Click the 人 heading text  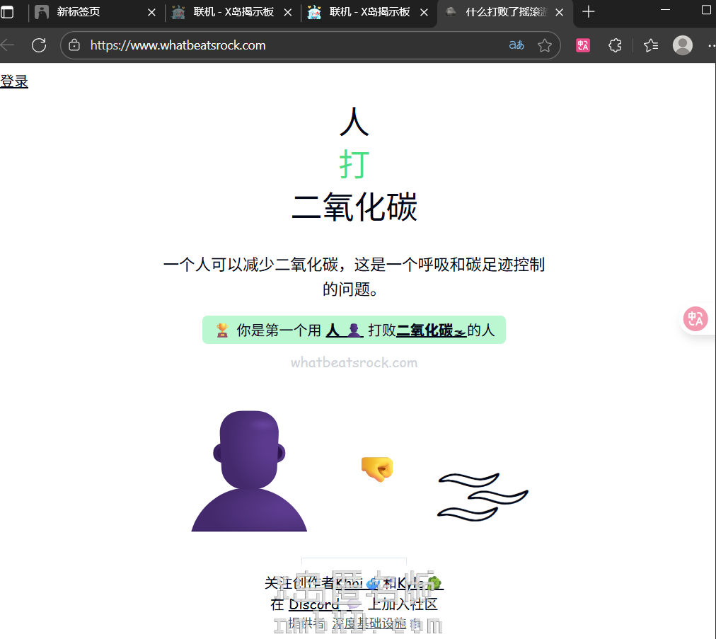point(354,122)
